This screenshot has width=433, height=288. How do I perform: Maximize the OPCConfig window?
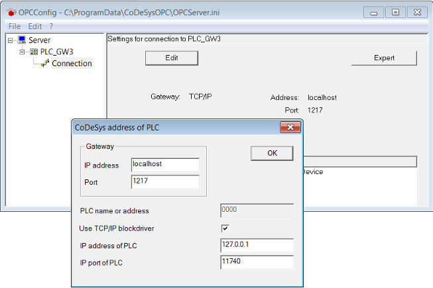(395, 13)
